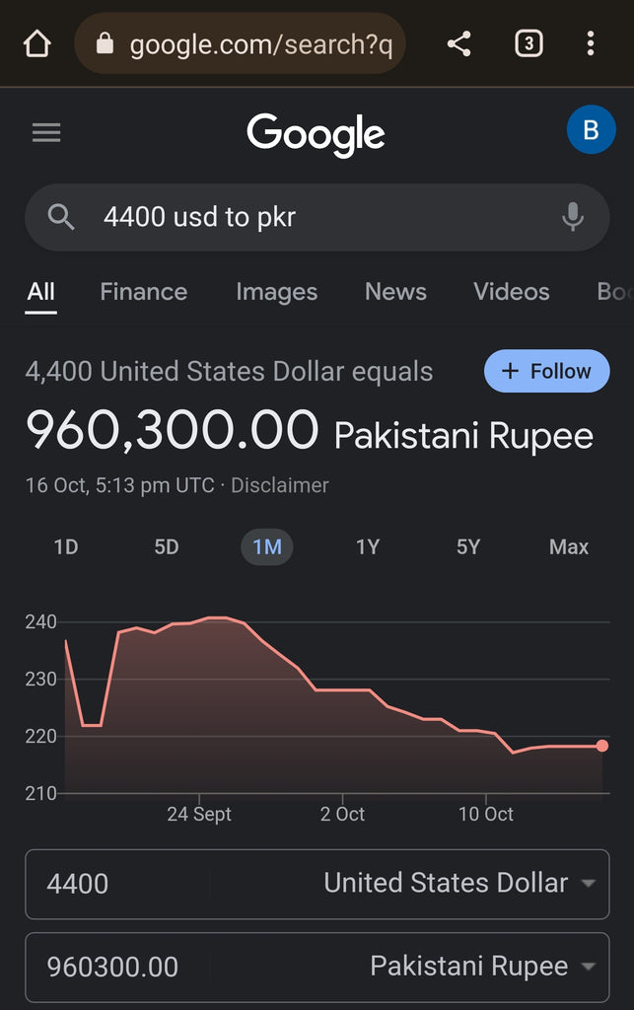Tap the magnifier search icon
The width and height of the screenshot is (634, 1010).
(61, 217)
